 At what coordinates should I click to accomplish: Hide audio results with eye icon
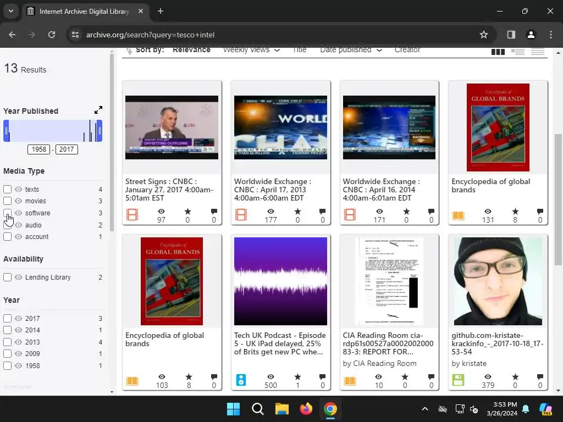(x=18, y=225)
